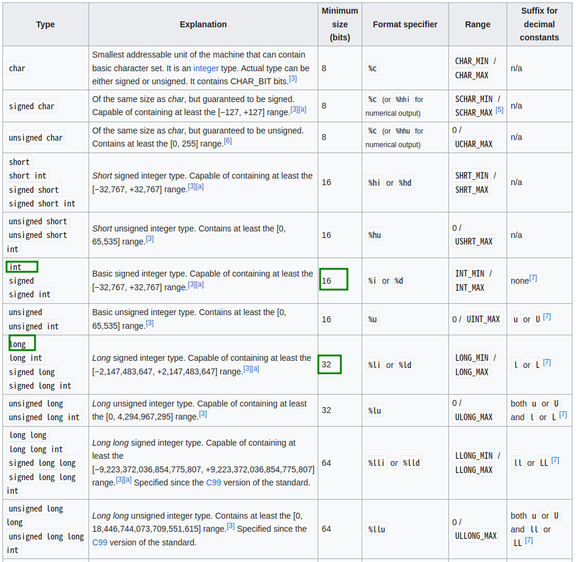Open citation [3] after CHAR_BIT bits
This screenshot has height=562, width=579.
coord(293,78)
